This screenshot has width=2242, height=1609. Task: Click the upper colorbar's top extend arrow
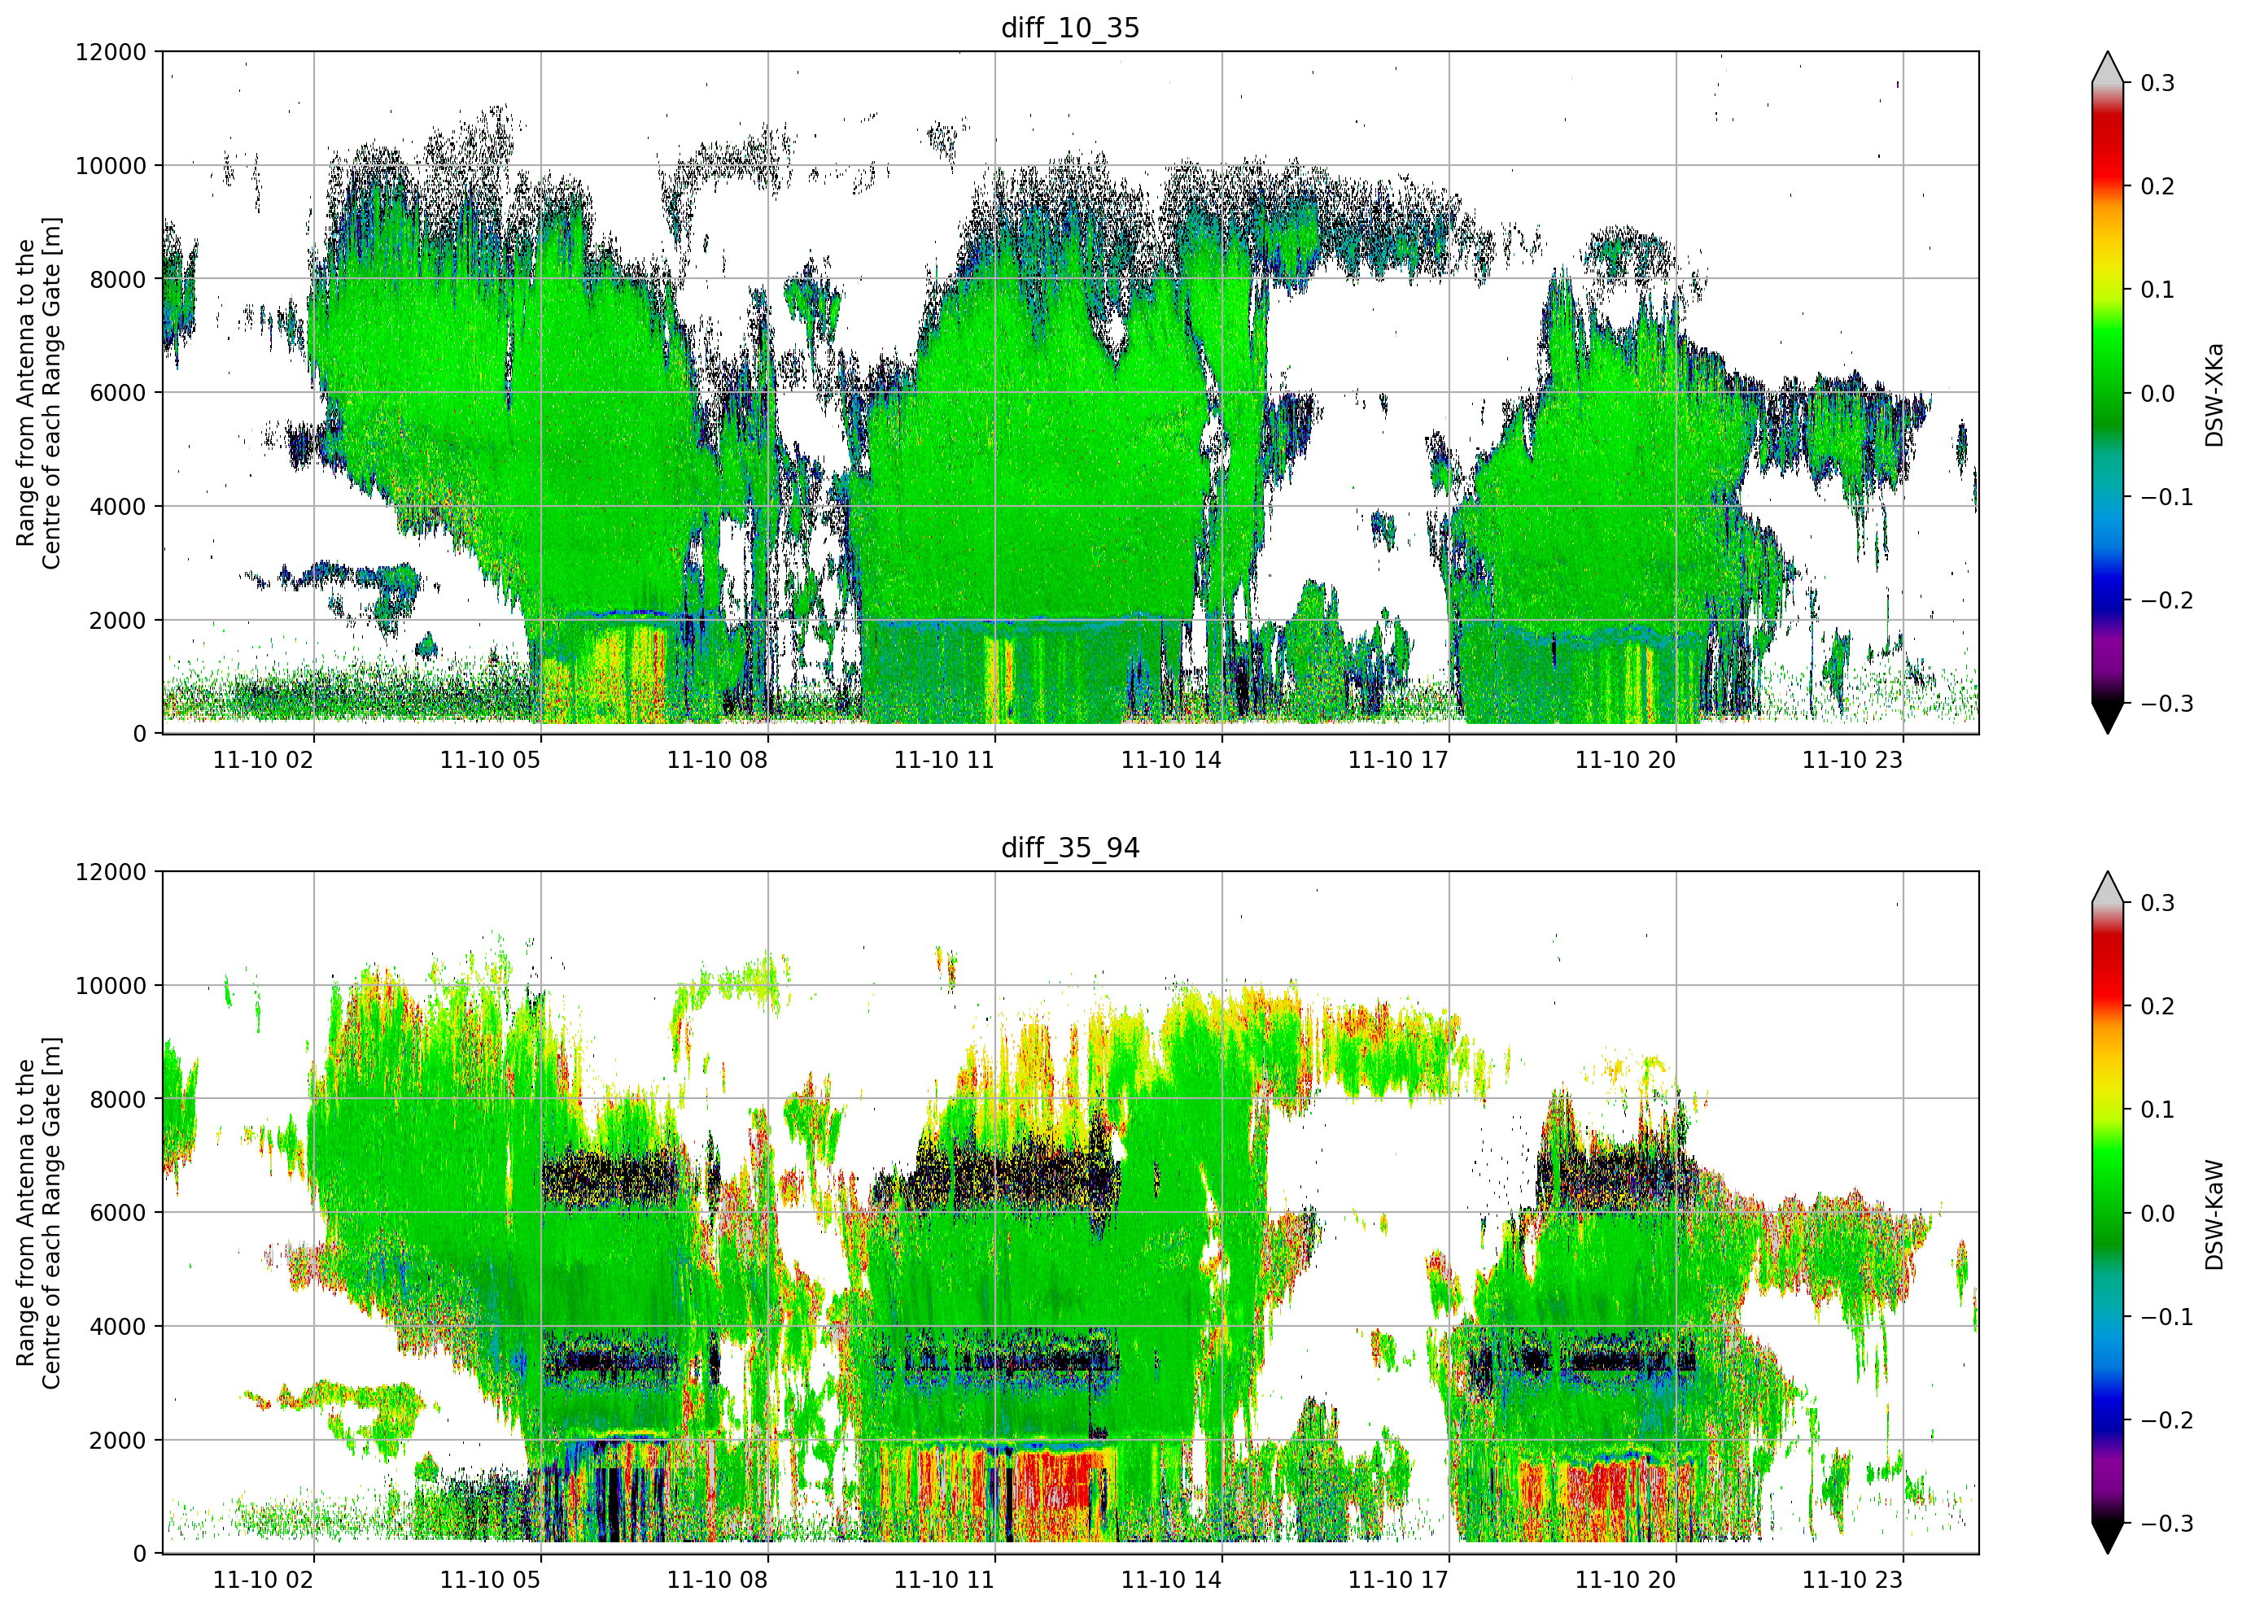2107,66
